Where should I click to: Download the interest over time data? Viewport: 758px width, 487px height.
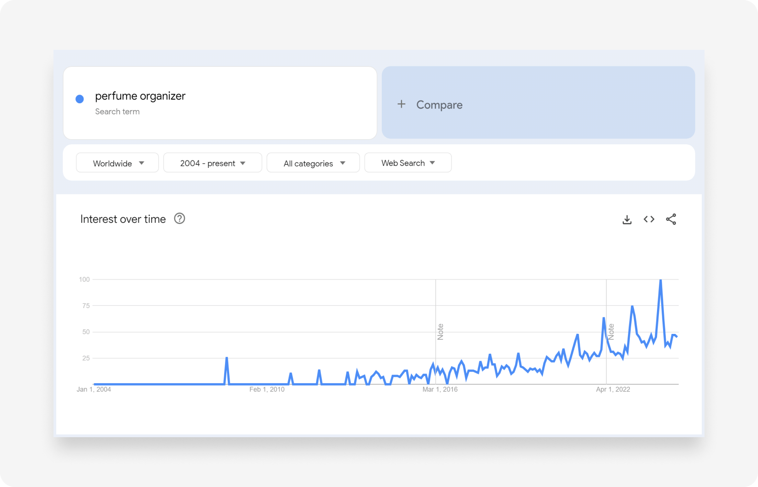tap(627, 220)
